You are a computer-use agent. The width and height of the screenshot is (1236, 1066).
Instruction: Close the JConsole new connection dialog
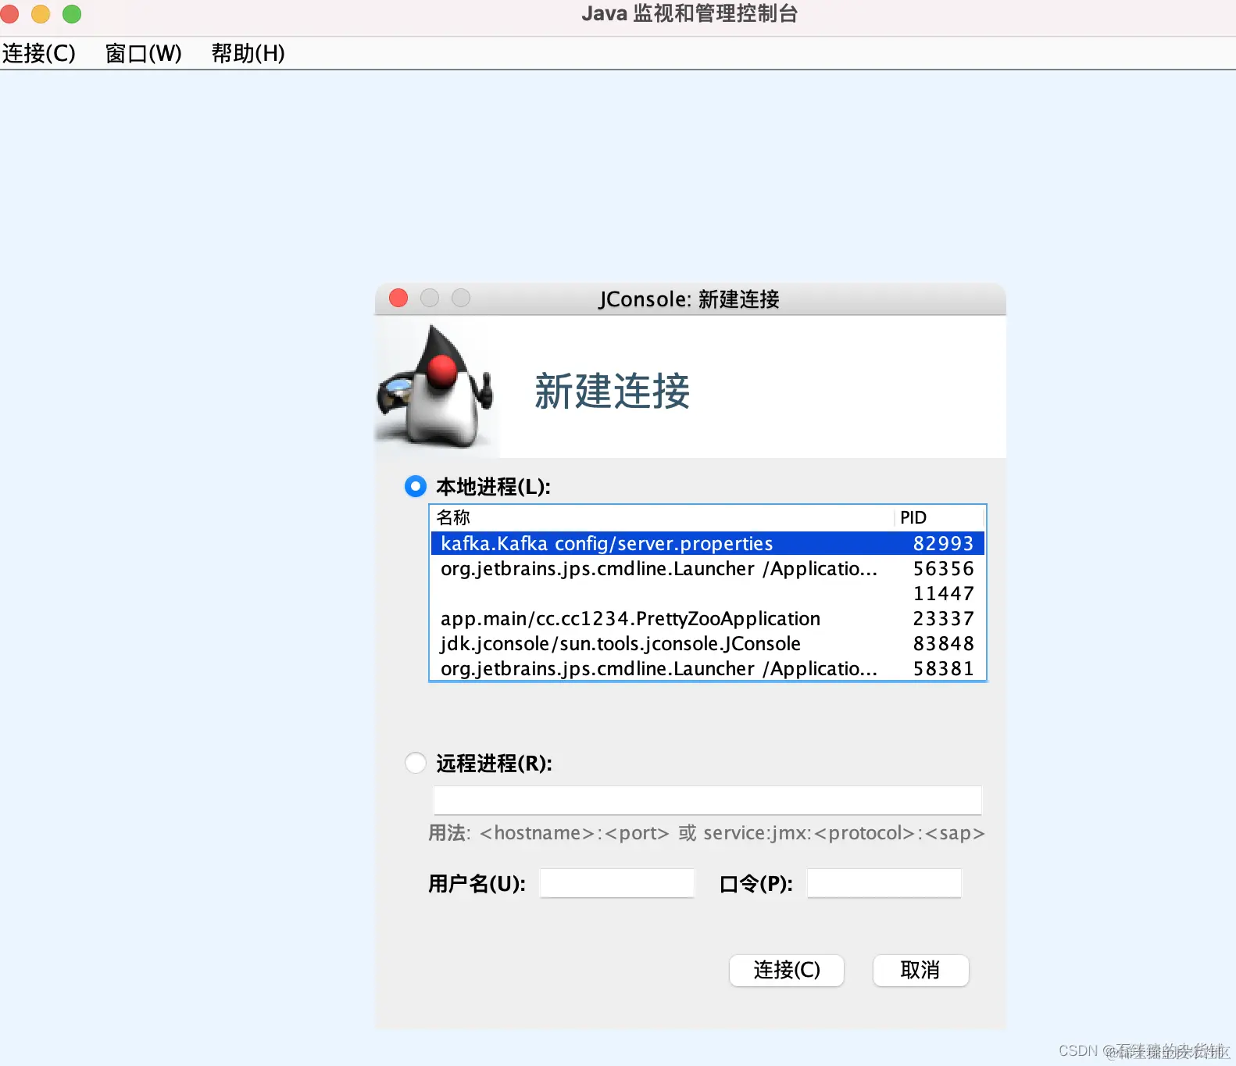tap(398, 298)
